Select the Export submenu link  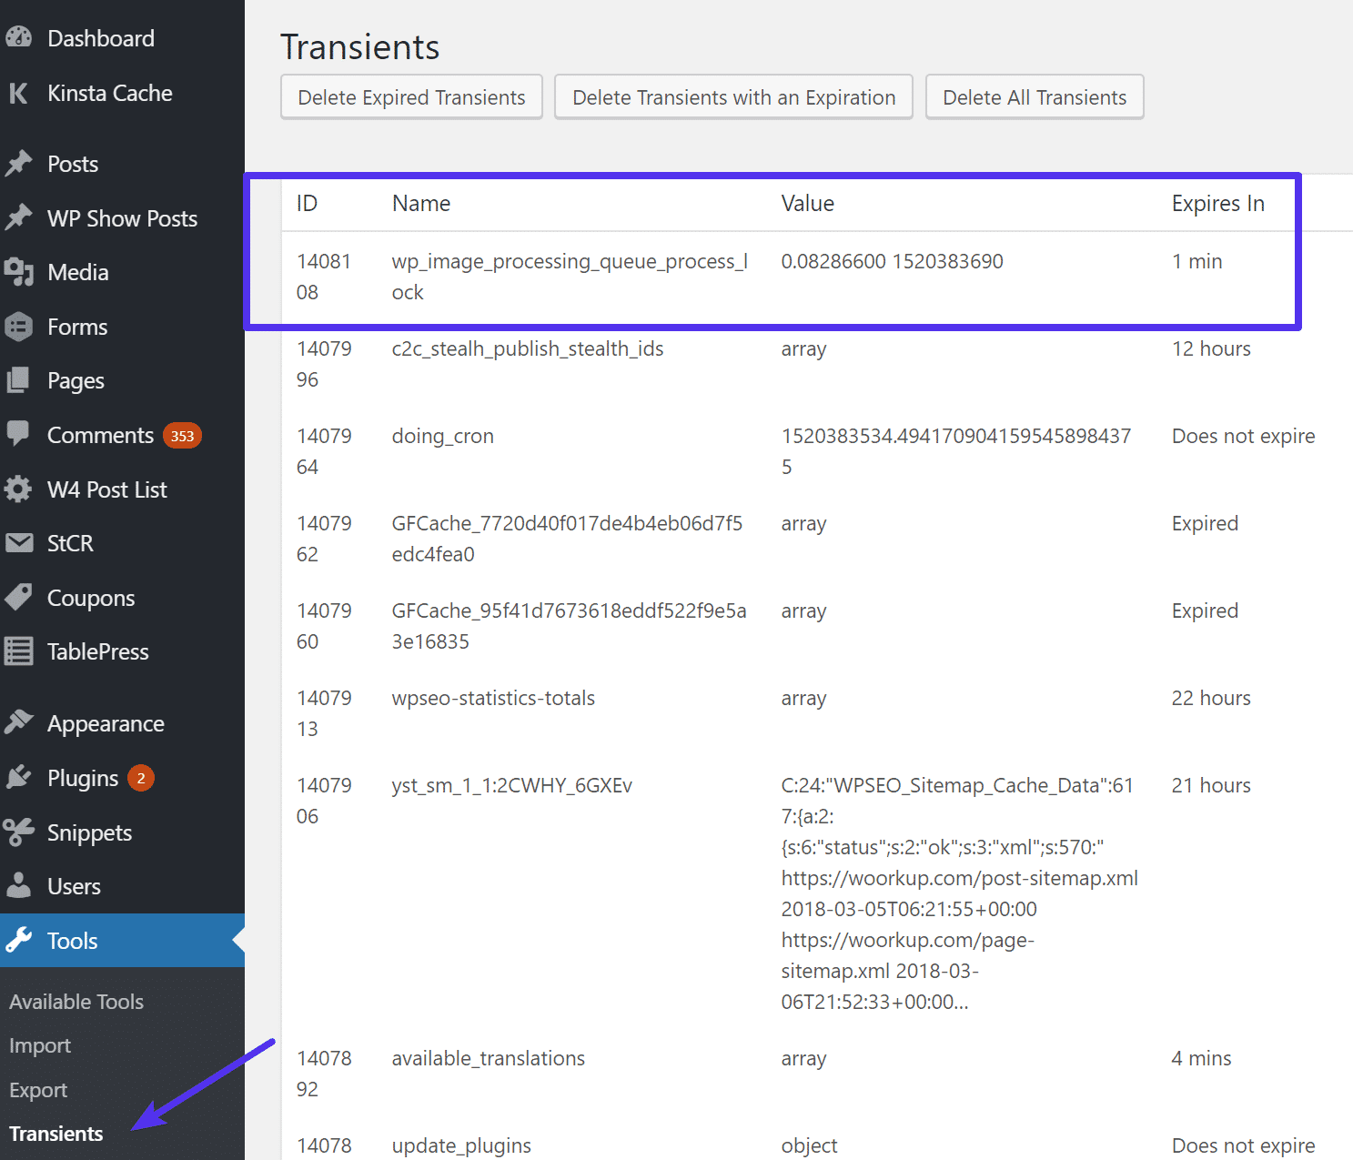[38, 1090]
